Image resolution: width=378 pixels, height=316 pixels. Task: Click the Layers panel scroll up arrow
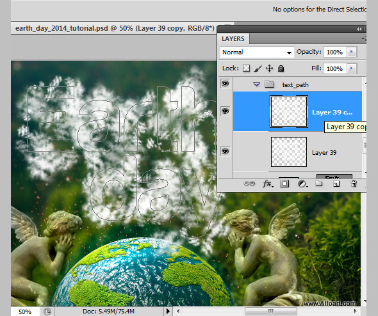tap(365, 83)
